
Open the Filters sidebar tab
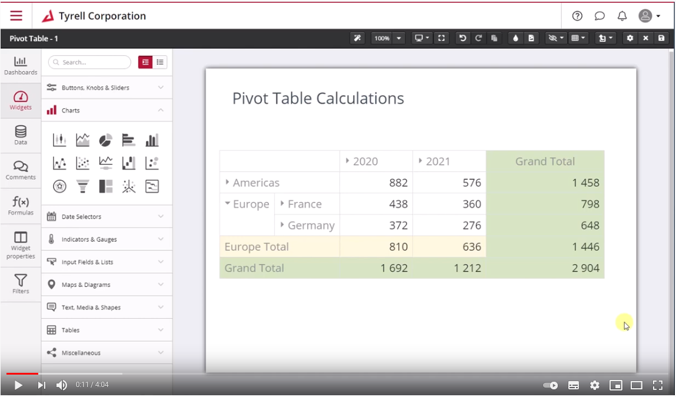[x=21, y=284]
